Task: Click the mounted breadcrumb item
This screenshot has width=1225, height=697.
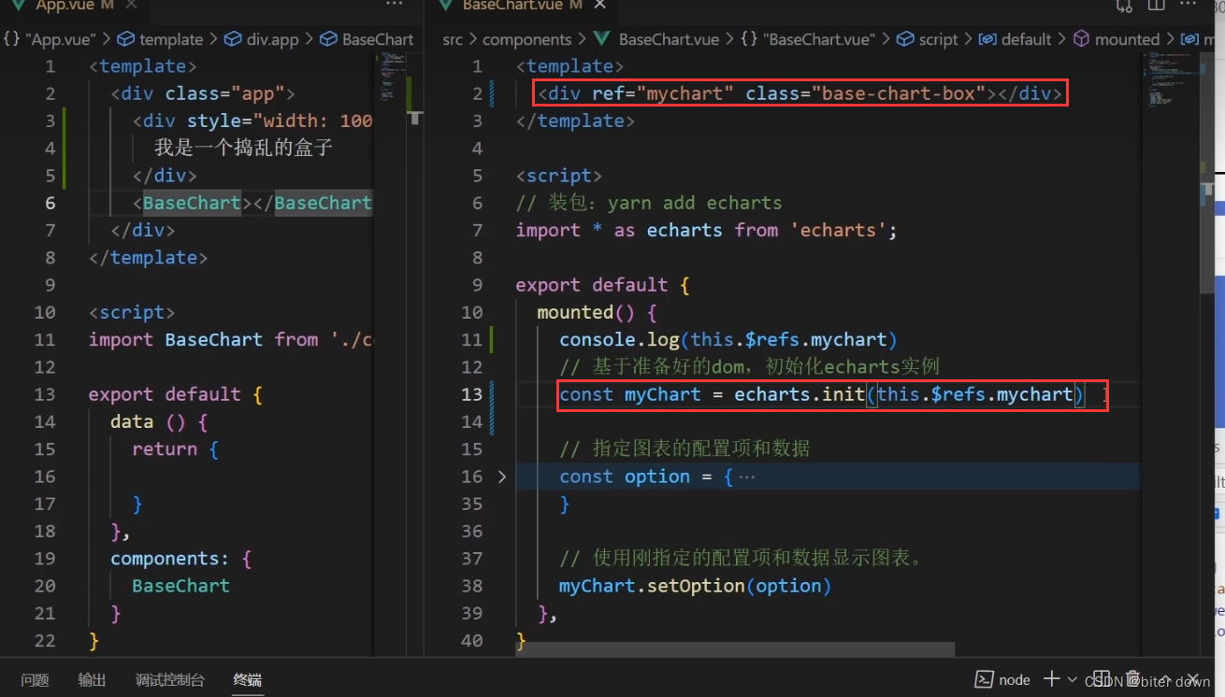Action: pos(1129,39)
